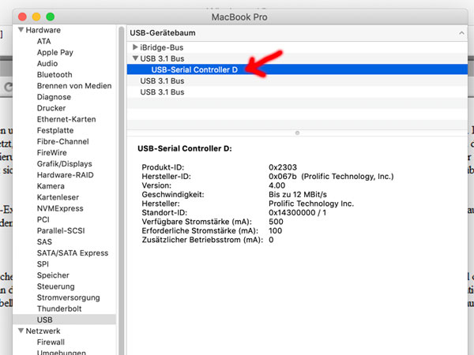Select Brennen von Medien entry
This screenshot has width=474, height=355.
click(x=74, y=86)
